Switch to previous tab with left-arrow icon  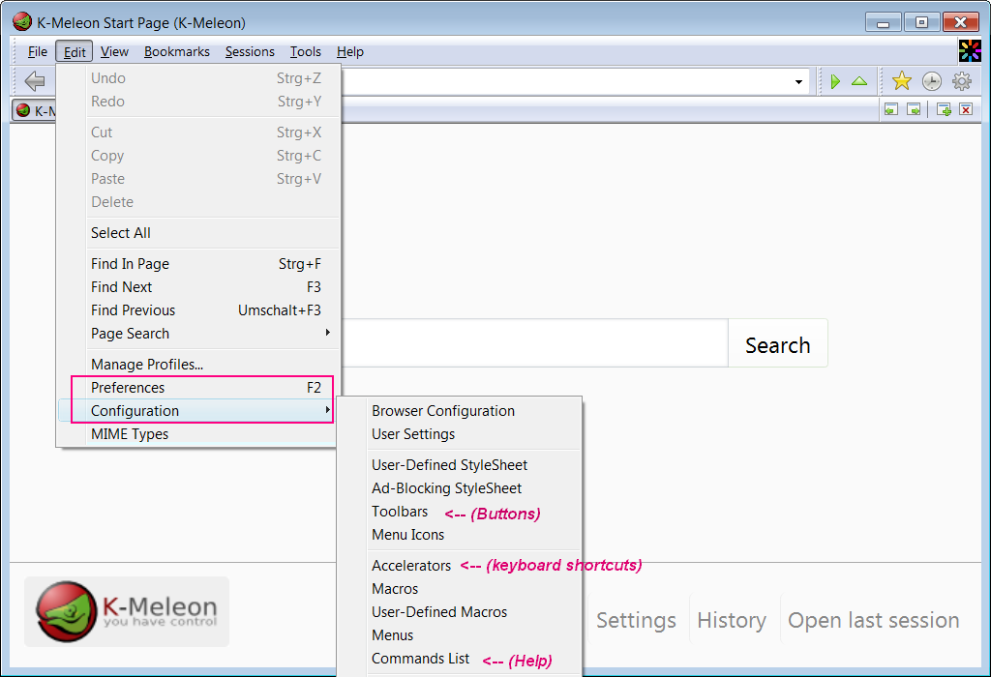coord(890,109)
